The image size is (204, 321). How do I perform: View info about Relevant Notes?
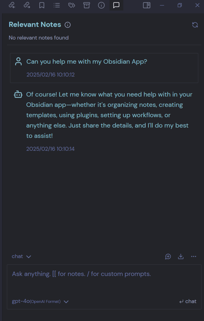click(68, 25)
